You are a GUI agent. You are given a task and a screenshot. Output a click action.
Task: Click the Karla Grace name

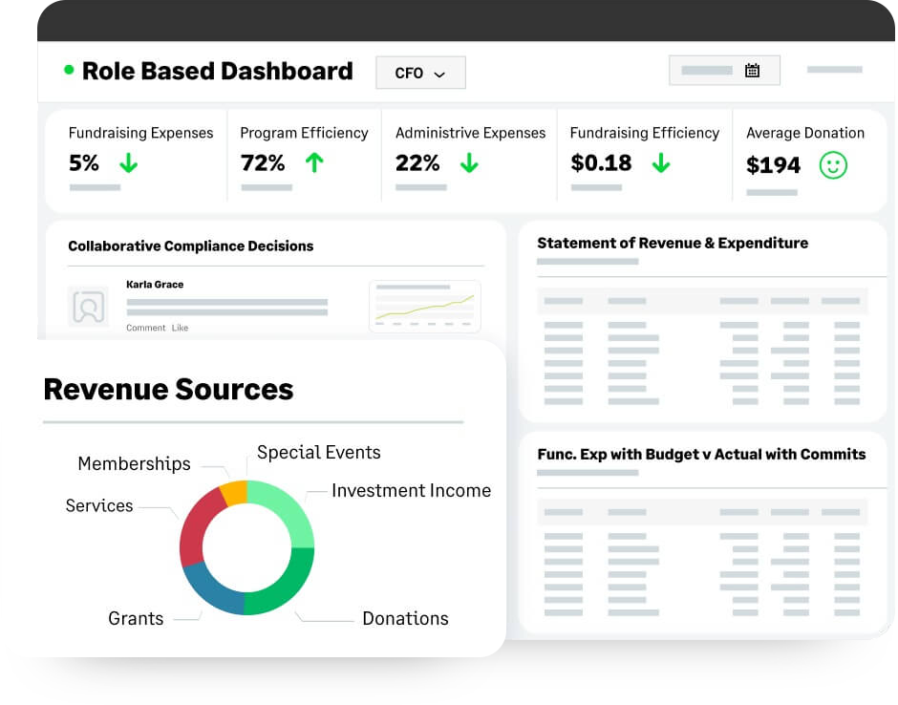point(155,285)
